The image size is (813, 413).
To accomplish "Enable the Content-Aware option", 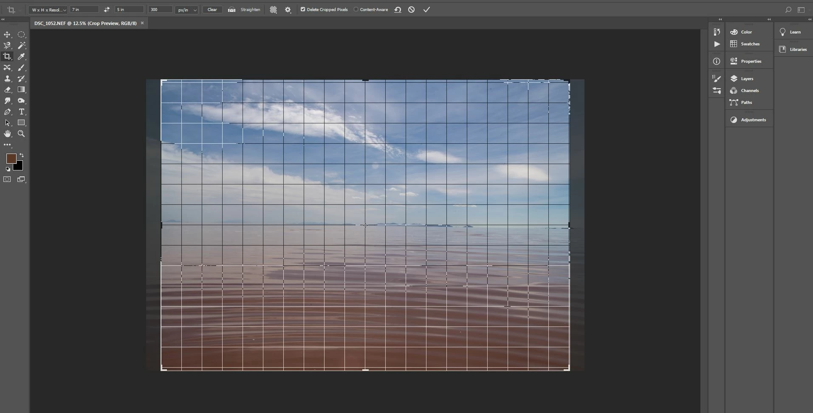I will [356, 9].
